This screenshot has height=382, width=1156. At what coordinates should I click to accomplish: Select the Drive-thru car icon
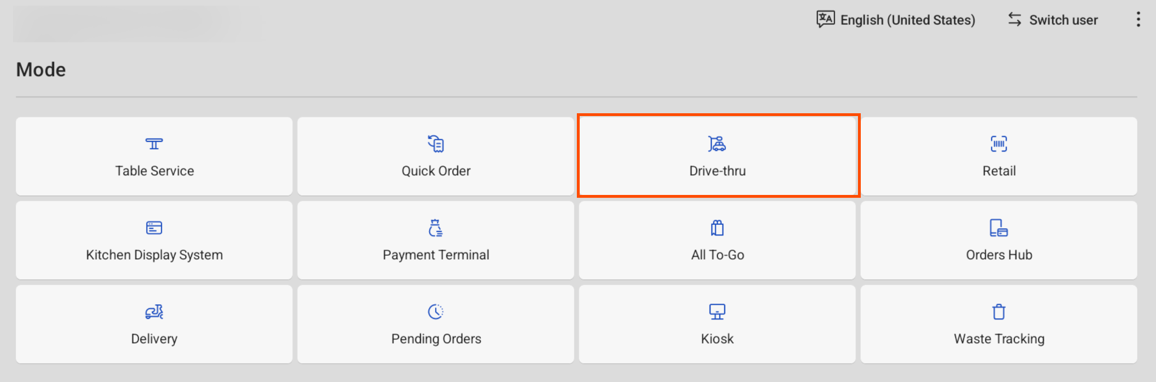717,144
